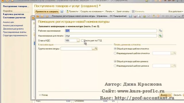
Task: Click the 'Провести и закрыть' button
Action: (x=47, y=11)
